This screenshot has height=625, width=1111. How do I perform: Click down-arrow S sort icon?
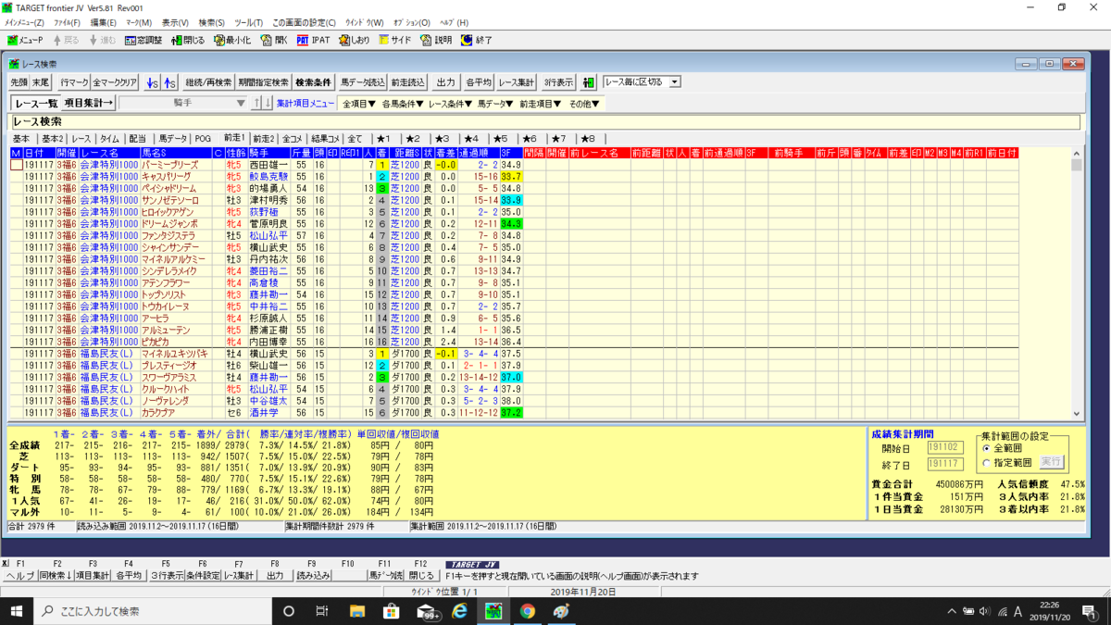point(153,82)
